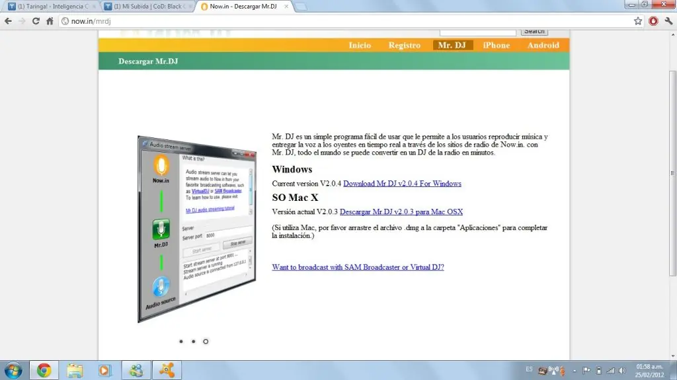Click the page vertical scrollbar thumb
Screen dimensions: 677x380
[x=672, y=172]
